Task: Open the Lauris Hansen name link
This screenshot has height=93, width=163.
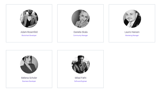Action: click(x=132, y=32)
